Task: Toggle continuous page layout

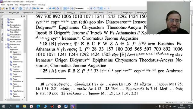Action: pyautogui.click(x=65, y=8)
